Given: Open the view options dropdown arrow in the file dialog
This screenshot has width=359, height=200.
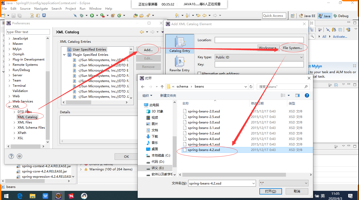Looking at the screenshot, I should (x=289, y=95).
